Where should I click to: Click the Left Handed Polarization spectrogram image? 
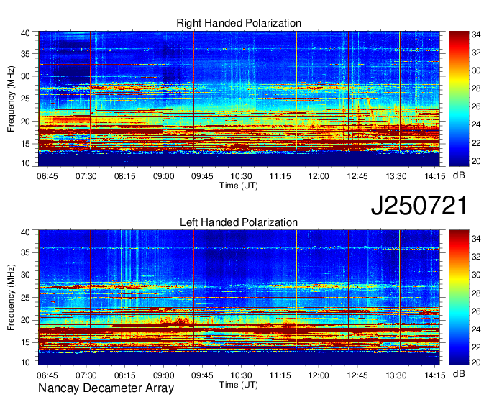[x=239, y=298]
